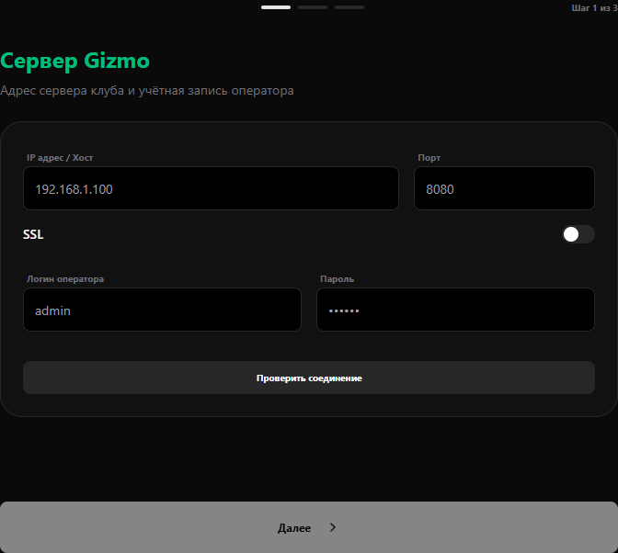Image resolution: width=618 pixels, height=553 pixels.
Task: Select the third step progress indicator
Action: coord(349,7)
